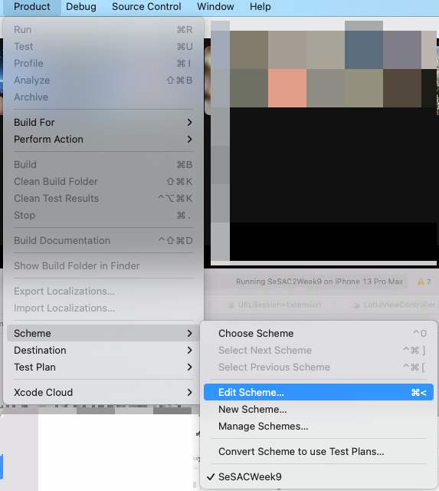Choose Run in Product menu
The width and height of the screenshot is (439, 491).
tap(103, 30)
